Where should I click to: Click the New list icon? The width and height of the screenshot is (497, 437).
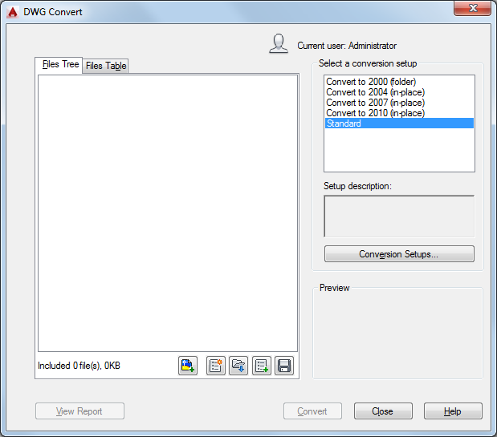[216, 366]
